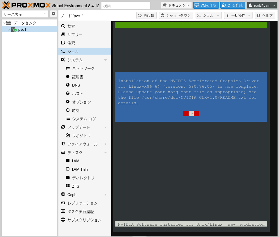Open the replication (レプリケーション) page
This screenshot has width=279, height=237.
click(82, 203)
